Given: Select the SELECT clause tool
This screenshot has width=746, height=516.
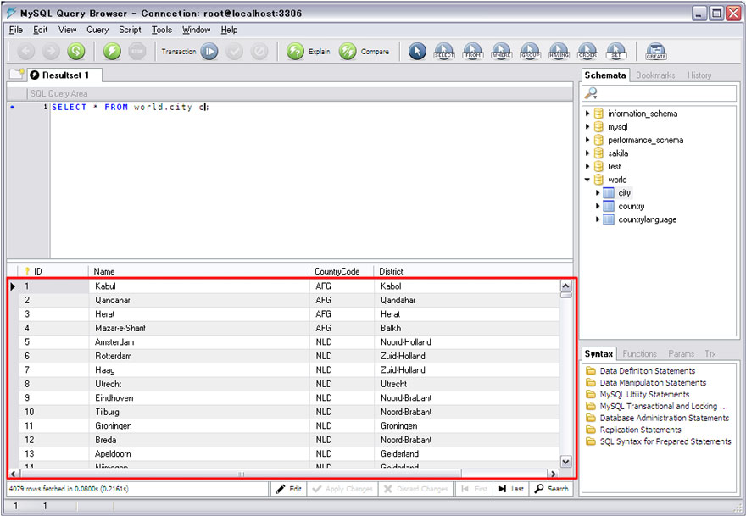Looking at the screenshot, I should 444,51.
